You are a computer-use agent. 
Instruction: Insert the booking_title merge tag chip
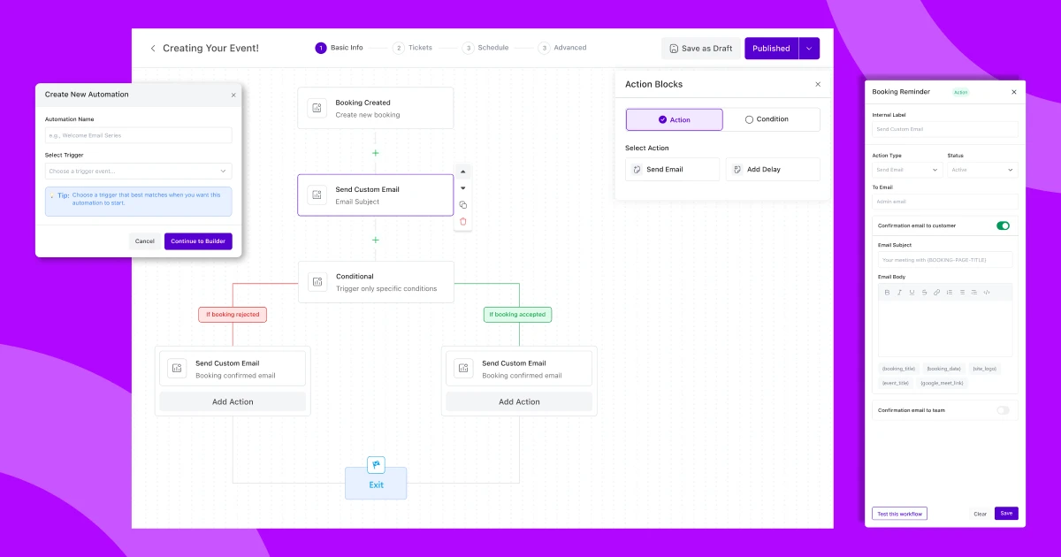897,369
